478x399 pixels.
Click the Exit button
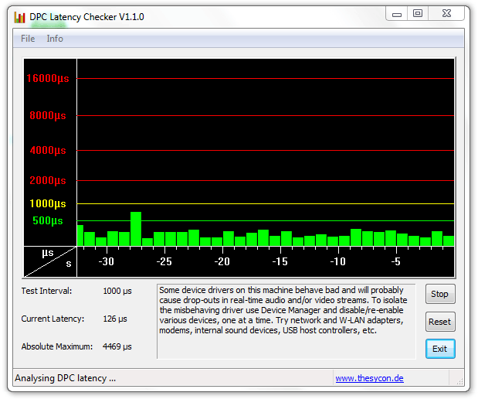pos(440,349)
